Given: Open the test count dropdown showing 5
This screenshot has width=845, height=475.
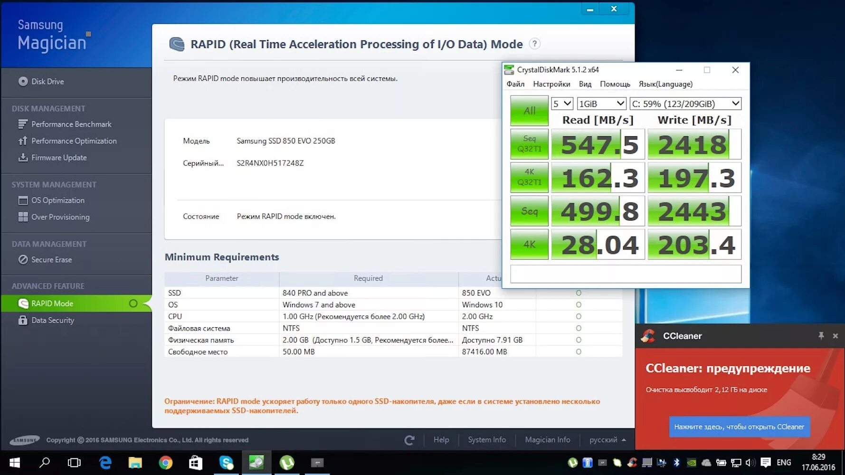Looking at the screenshot, I should click(562, 104).
